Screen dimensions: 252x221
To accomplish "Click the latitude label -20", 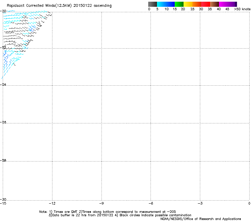I will 3,11.
